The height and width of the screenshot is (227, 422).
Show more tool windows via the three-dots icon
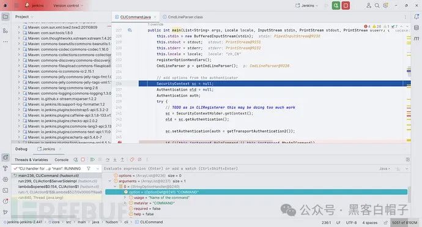coord(5,42)
